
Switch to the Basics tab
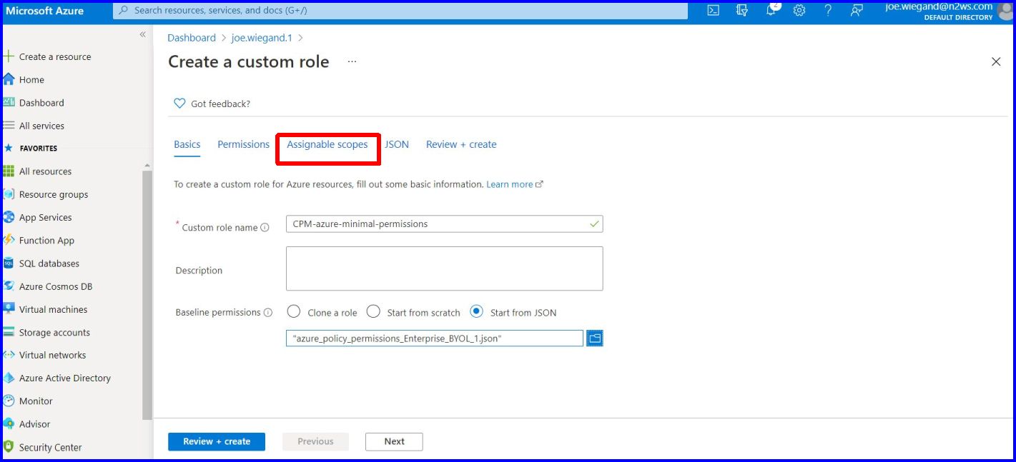pos(187,144)
